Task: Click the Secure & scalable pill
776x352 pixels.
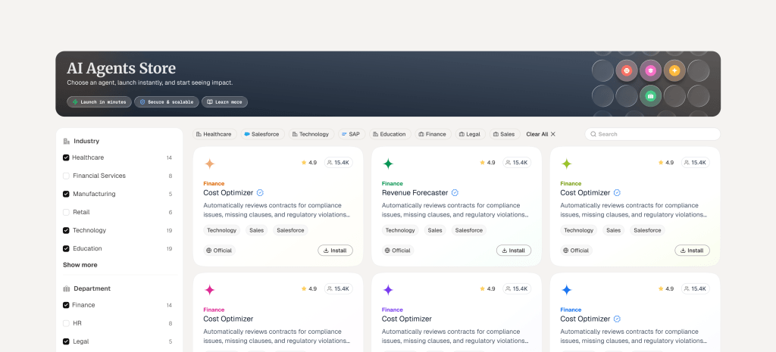Action: tap(167, 102)
